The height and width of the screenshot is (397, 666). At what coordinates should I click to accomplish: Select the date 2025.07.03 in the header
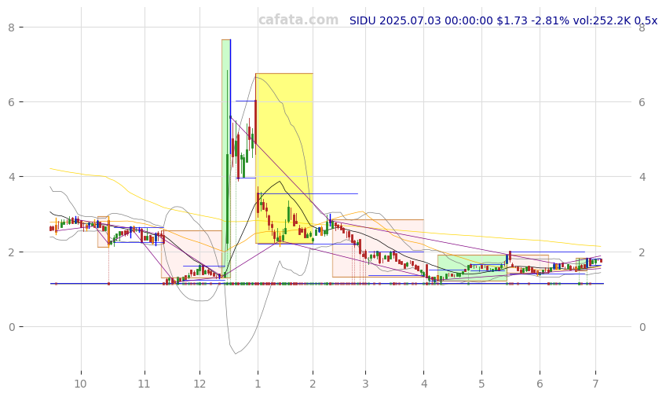point(410,20)
